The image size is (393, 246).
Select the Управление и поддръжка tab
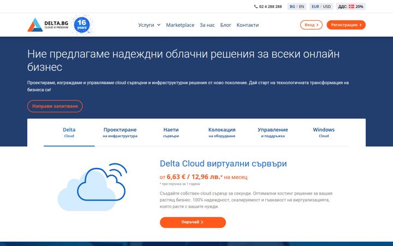coord(273,132)
